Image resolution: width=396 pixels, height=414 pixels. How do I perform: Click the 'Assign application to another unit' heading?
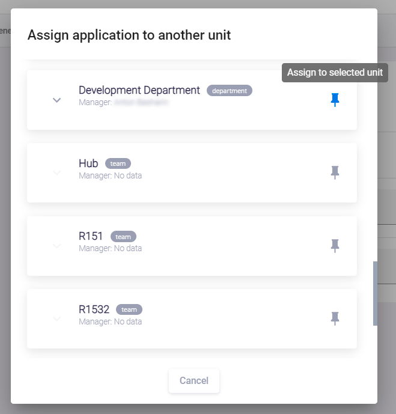tap(129, 35)
